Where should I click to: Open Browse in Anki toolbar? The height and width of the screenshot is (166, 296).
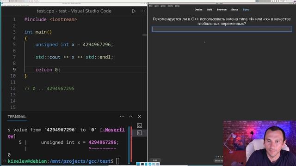(x=222, y=10)
